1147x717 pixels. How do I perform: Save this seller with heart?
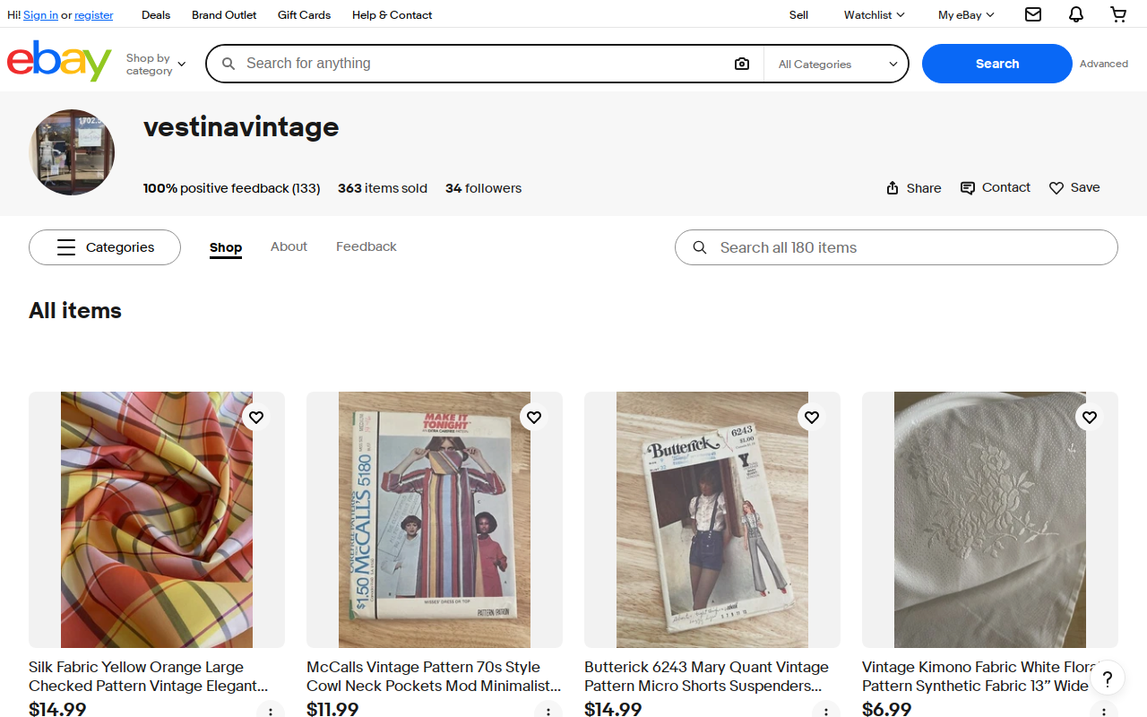(1074, 187)
